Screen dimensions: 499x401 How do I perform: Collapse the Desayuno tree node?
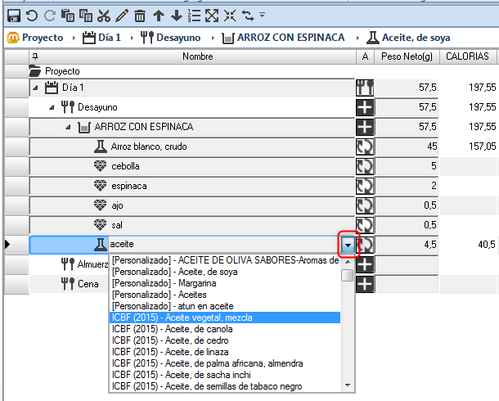tap(52, 107)
